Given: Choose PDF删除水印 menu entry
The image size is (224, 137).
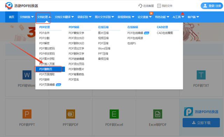Looking at the screenshot, I should coord(76,43).
